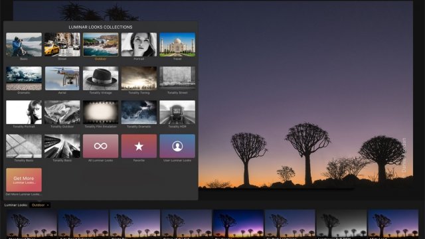
Task: Choose the Tonality Outdoor mountain thumbnail
Action: click(x=62, y=112)
